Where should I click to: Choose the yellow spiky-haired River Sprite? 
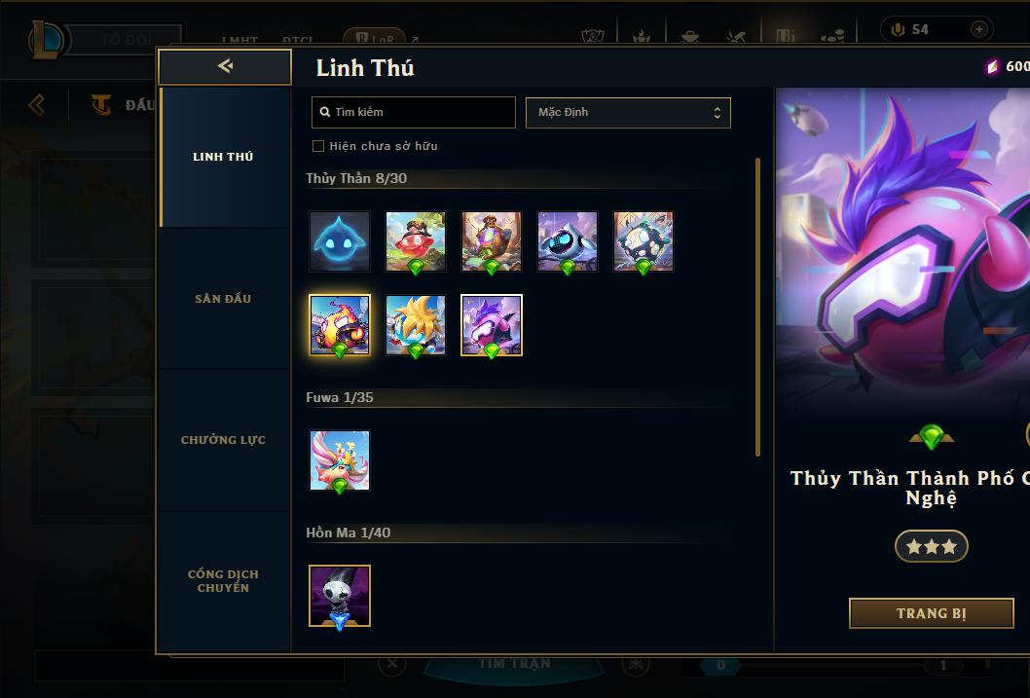pos(415,325)
